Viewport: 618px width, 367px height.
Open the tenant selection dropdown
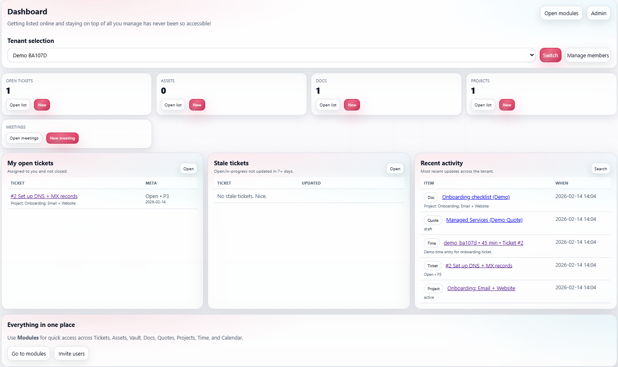pos(271,55)
